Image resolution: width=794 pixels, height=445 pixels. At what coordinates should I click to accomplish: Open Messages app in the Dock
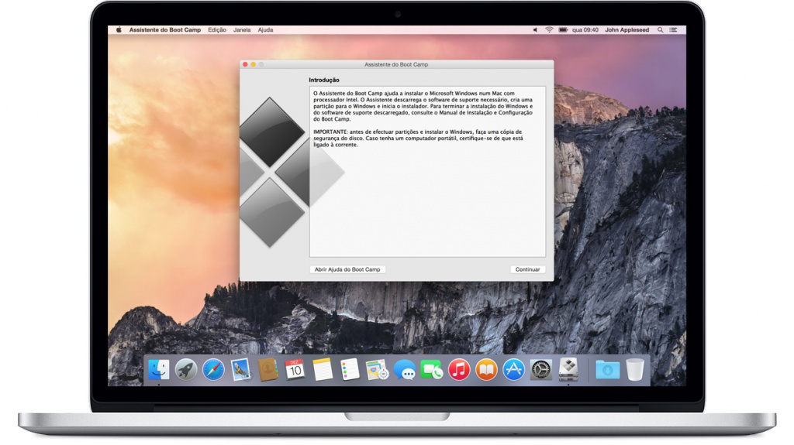(x=405, y=370)
